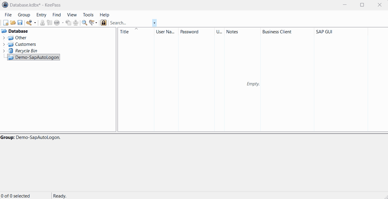This screenshot has height=199, width=388.
Task: Lock the workspace with the padlock icon
Action: [x=104, y=23]
